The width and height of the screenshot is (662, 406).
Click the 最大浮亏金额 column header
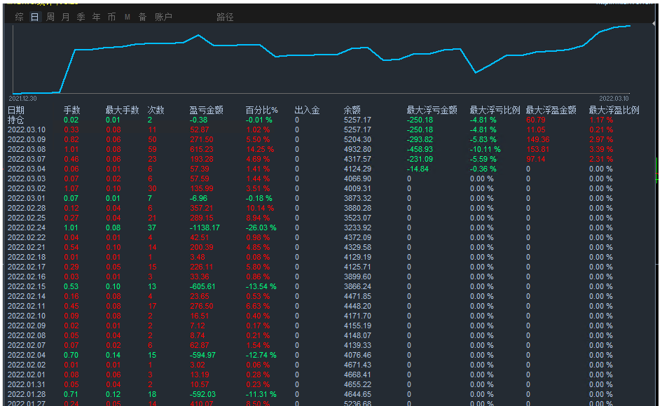pos(432,110)
